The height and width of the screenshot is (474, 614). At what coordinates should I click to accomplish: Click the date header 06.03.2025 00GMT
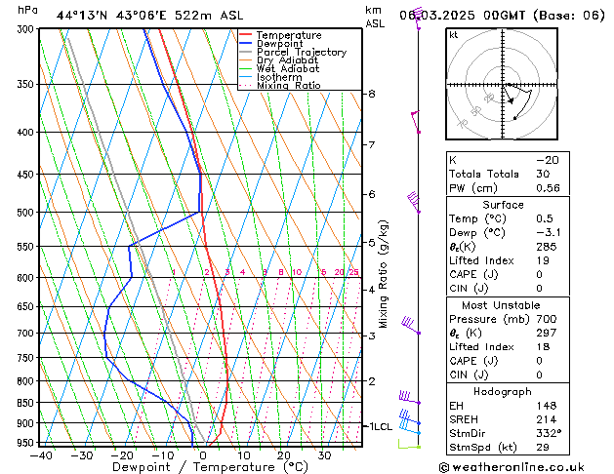462,16
